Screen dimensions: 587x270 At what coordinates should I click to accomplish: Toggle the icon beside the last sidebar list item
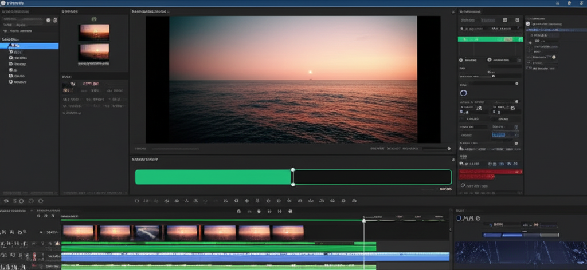coord(11,82)
